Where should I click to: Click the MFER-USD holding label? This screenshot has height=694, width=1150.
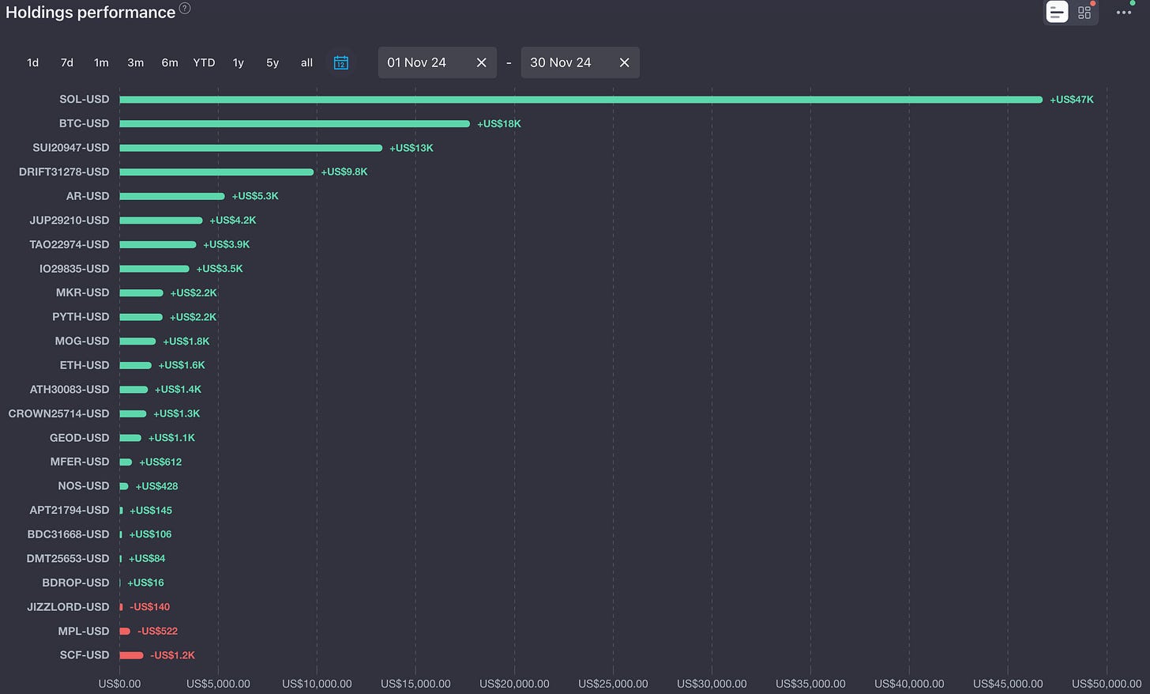[80, 462]
